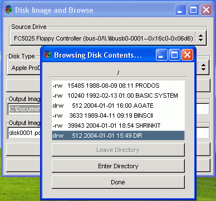Viewport: 216px width, 201px height.
Task: Maximize the Disk Image and Browse window
Action: (x=193, y=9)
